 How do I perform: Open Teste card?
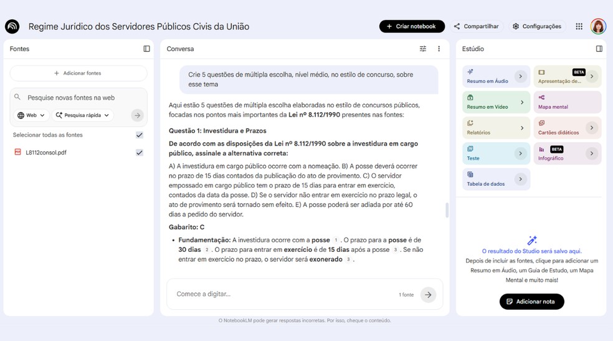click(x=496, y=154)
